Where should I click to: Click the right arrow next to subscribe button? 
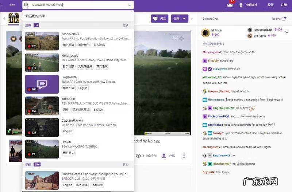pyautogui.click(x=192, y=19)
